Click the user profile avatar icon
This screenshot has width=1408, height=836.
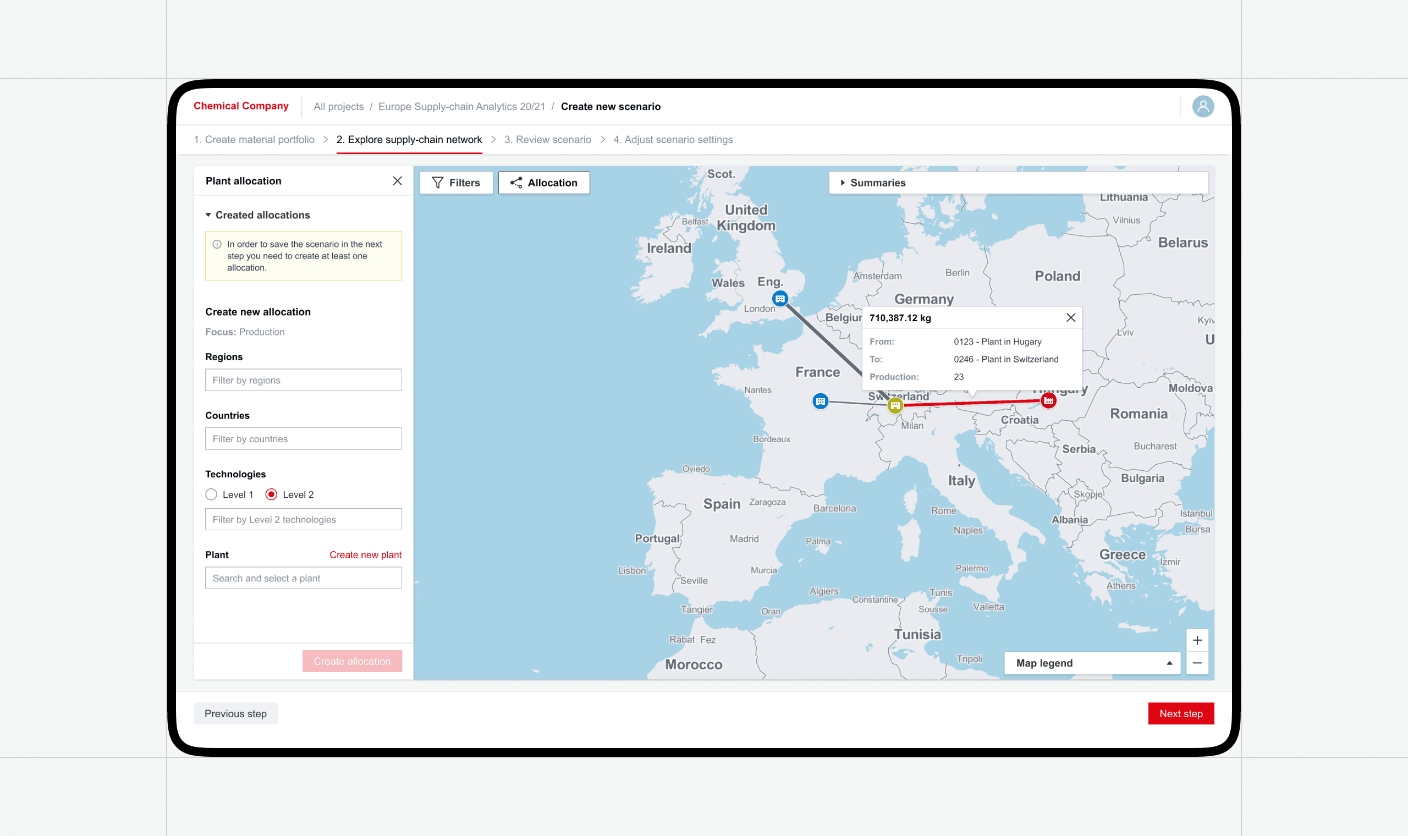coord(1202,107)
